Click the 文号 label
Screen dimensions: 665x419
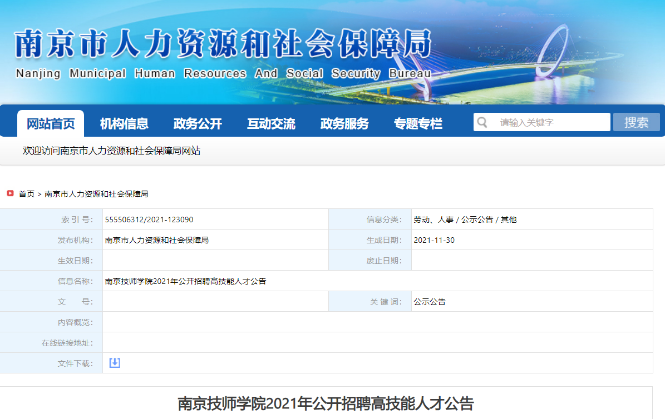click(x=75, y=302)
